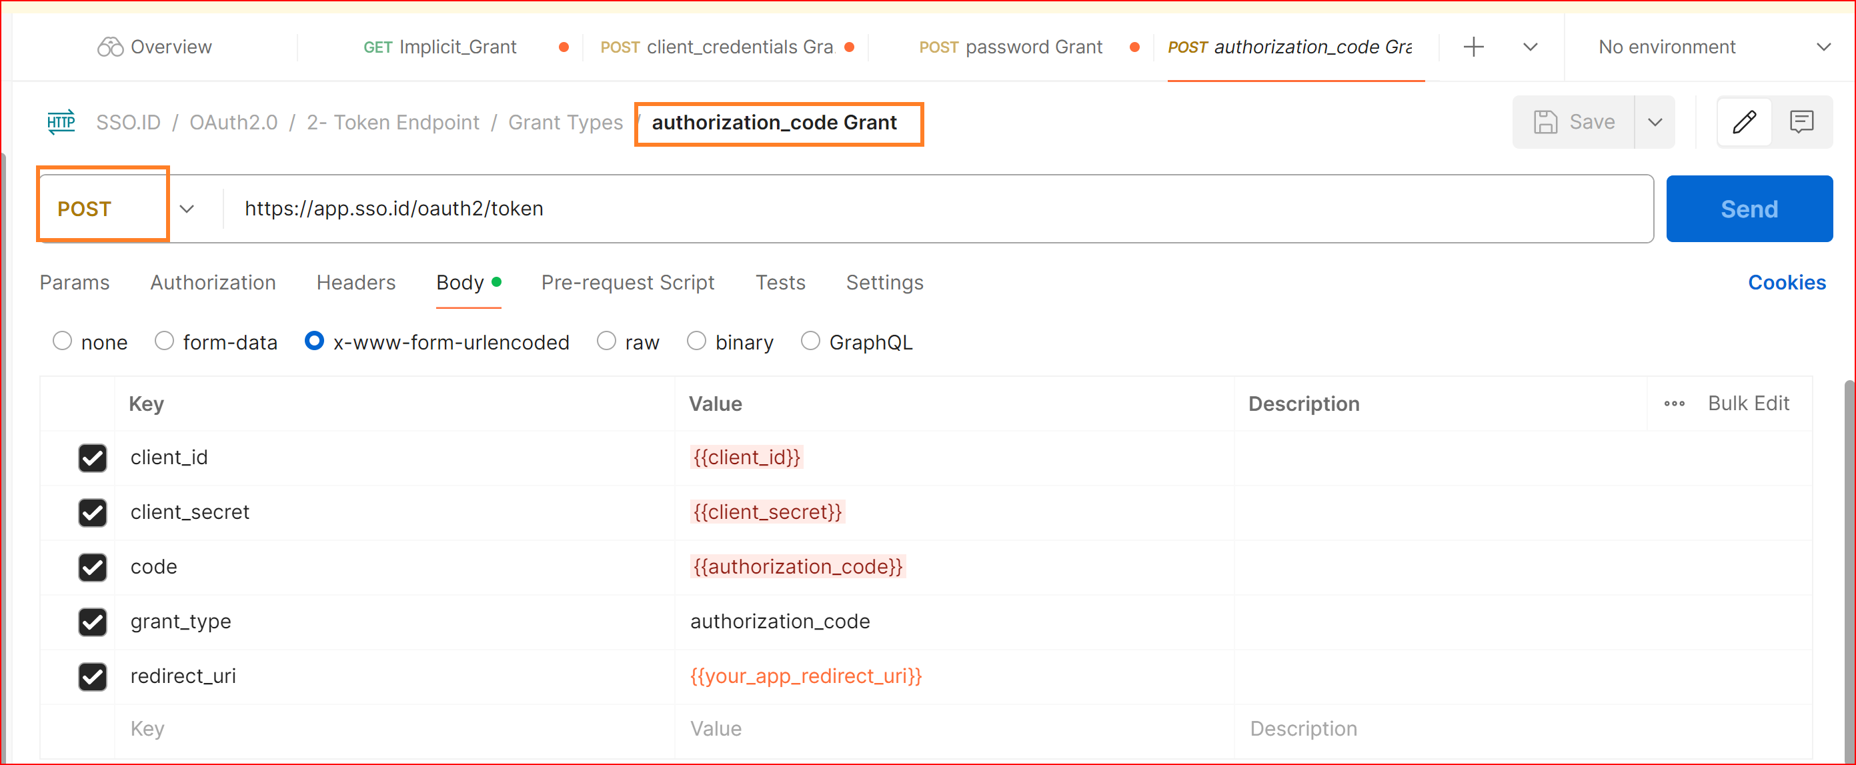Switch to client_credentials Grant tab
Image resolution: width=1856 pixels, height=765 pixels.
click(717, 47)
